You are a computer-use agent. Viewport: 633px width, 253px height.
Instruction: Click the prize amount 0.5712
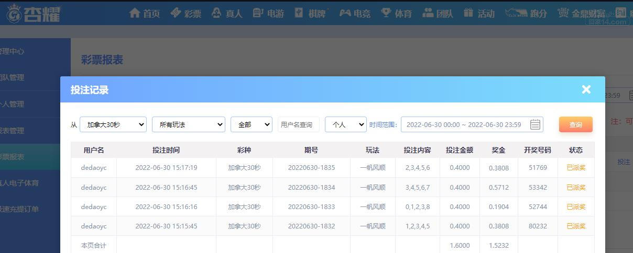498,187
